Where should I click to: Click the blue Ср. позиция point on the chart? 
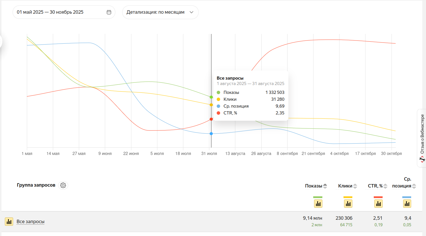click(211, 134)
